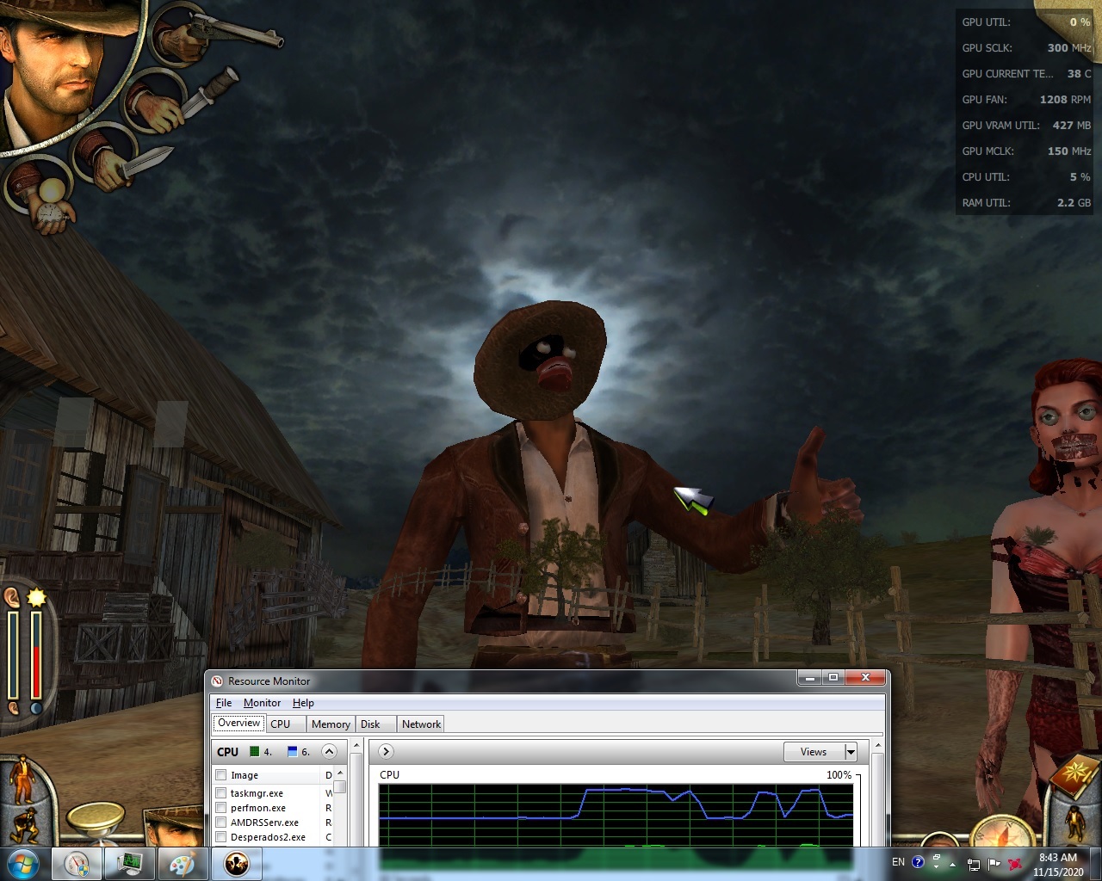This screenshot has width=1102, height=881.
Task: Click the sun visibility indicator icon
Action: pyautogui.click(x=36, y=596)
